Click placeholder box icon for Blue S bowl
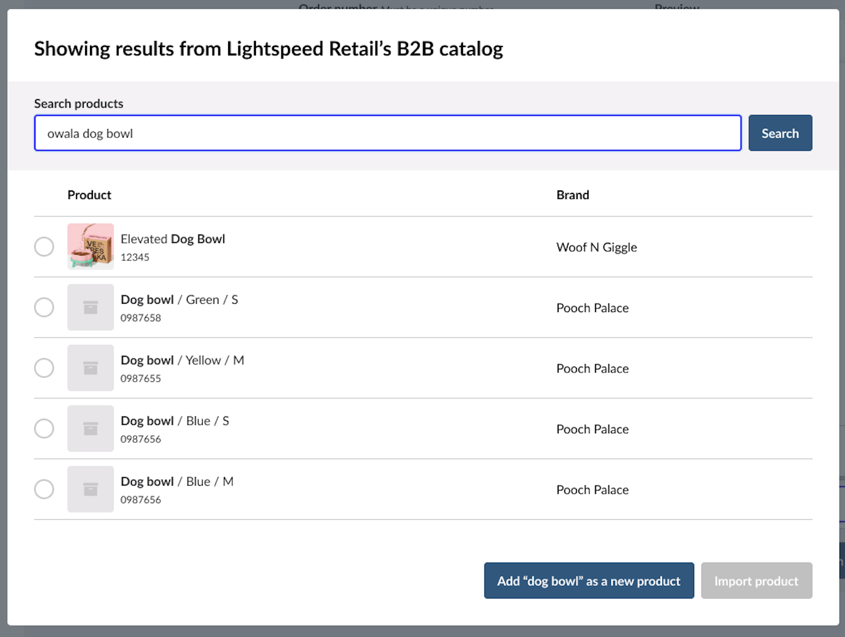The image size is (845, 637). coord(91,428)
